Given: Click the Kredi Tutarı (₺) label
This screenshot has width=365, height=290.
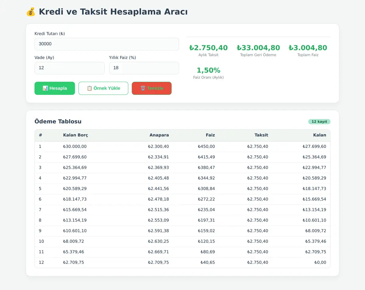Looking at the screenshot, I should point(50,33).
